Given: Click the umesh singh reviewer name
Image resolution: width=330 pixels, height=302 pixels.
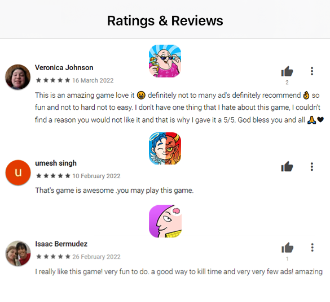Looking at the screenshot, I should 56,163.
